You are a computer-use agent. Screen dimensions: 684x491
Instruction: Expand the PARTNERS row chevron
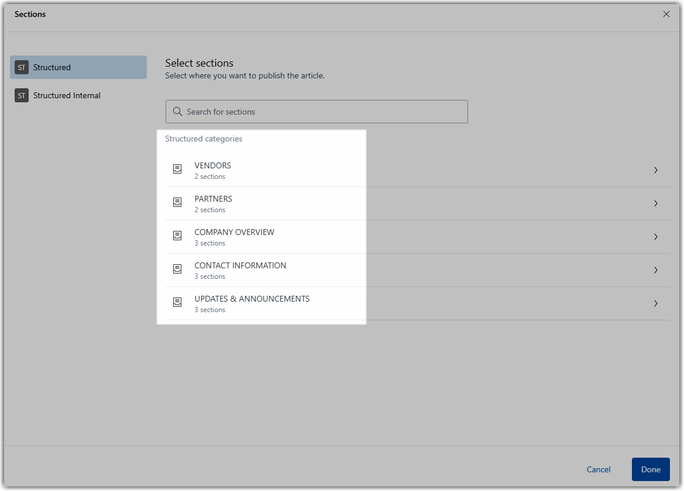(655, 203)
